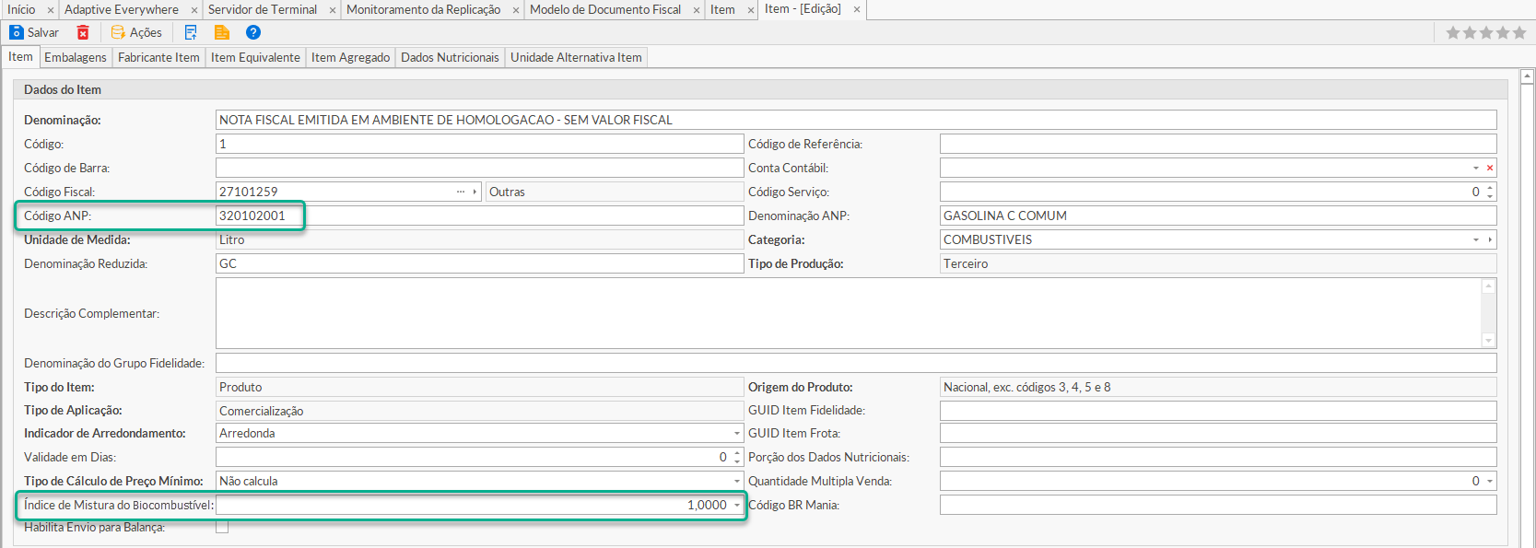Click the Denominação text field
The height and width of the screenshot is (548, 1536).
(856, 120)
